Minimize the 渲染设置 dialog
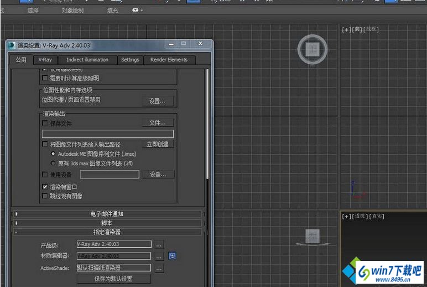Image resolution: width=427 pixels, height=287 pixels. [171, 44]
